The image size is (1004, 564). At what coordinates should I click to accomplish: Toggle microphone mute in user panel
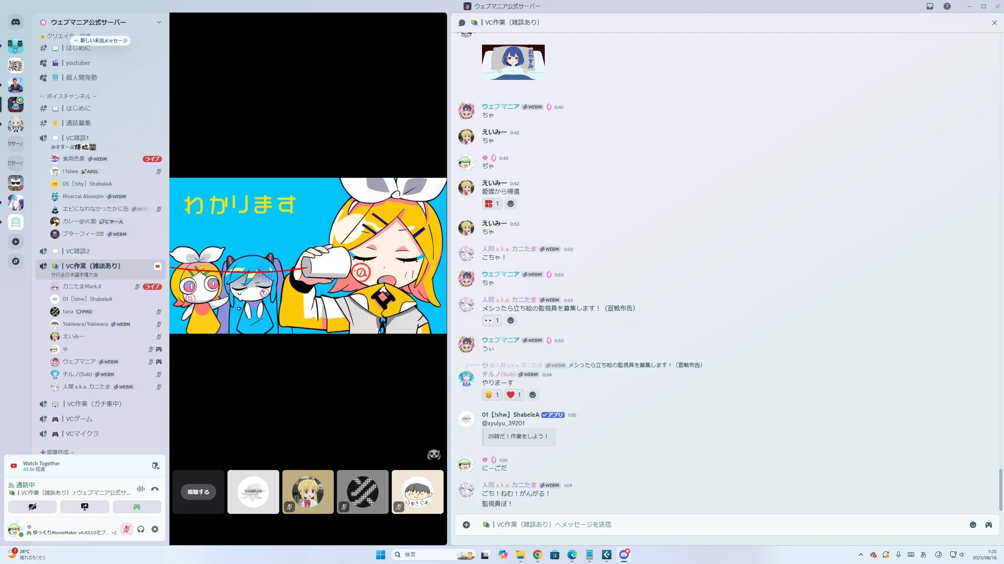126,530
